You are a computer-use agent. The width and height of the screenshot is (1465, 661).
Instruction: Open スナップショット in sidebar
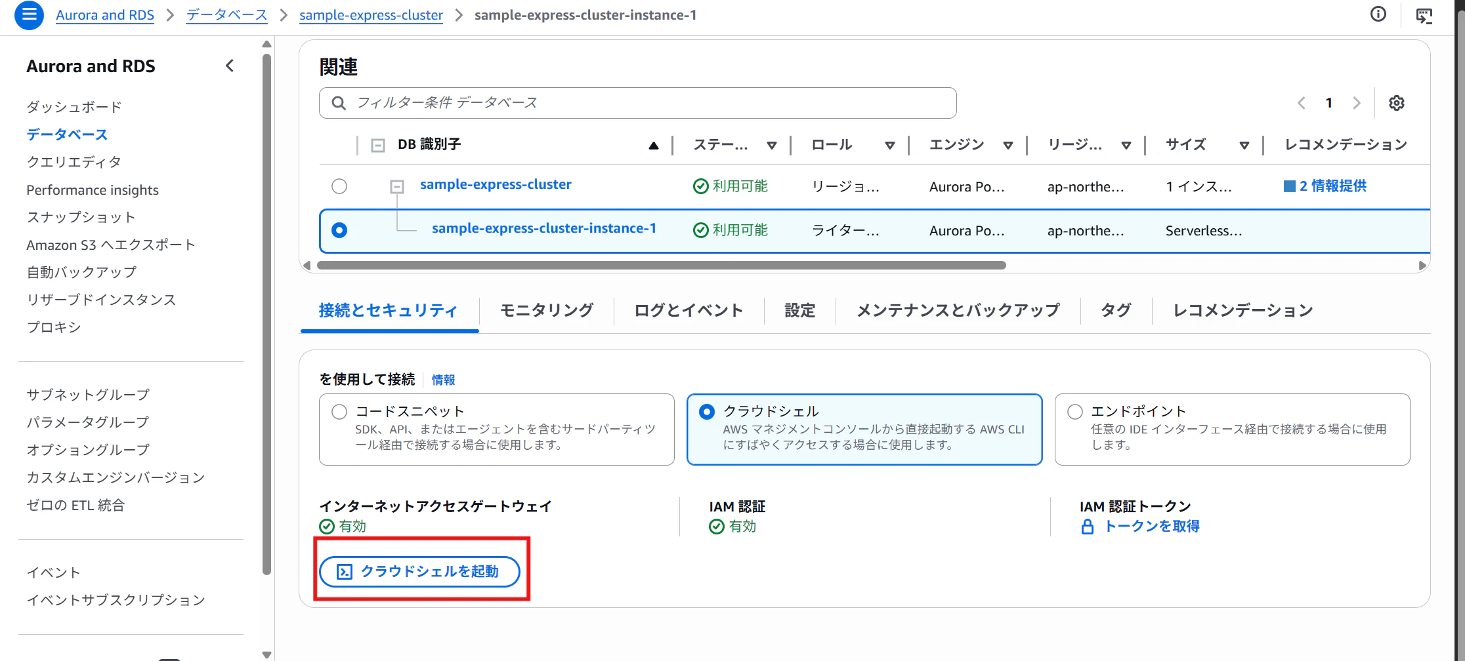(x=81, y=217)
